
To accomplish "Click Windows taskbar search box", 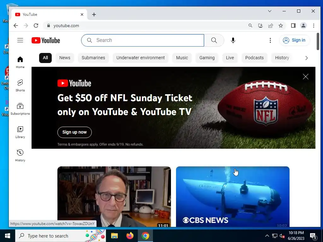I will [x=61, y=236].
